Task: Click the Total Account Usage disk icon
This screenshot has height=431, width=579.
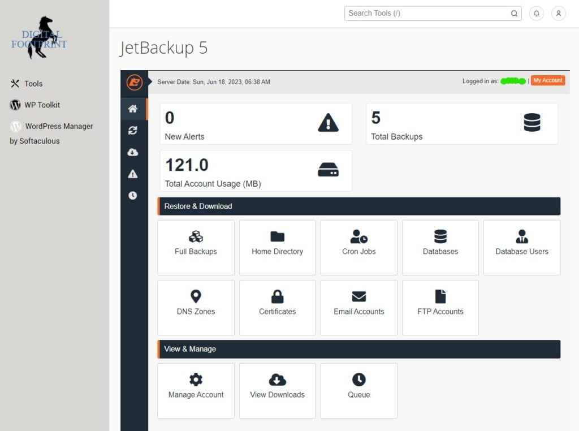Action: click(x=328, y=170)
